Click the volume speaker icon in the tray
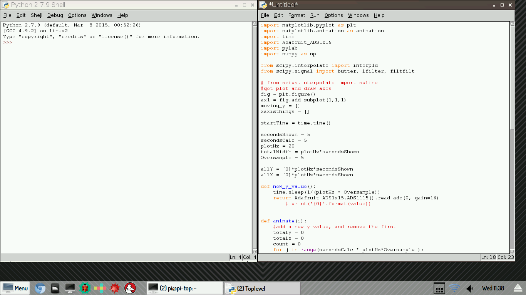This screenshot has height=295, width=526. [469, 288]
